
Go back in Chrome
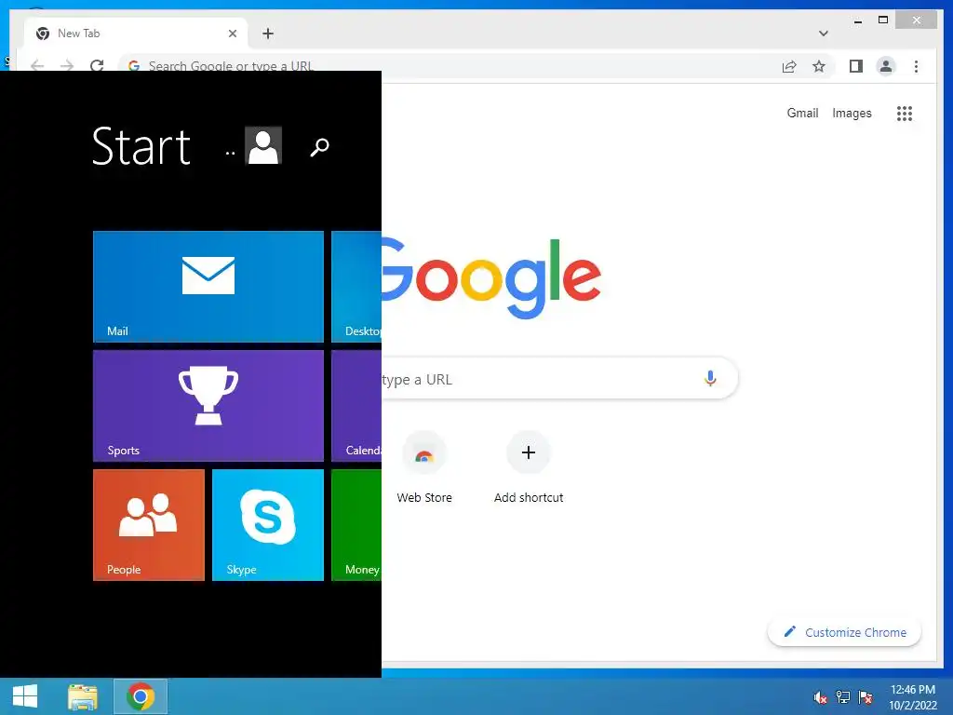pos(37,65)
